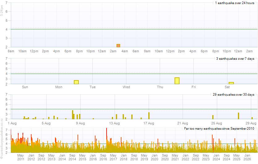The width and height of the screenshot is (258, 164).
Task: Click the orange earthquake bar in the 24-hour chart
Action: coord(118,46)
